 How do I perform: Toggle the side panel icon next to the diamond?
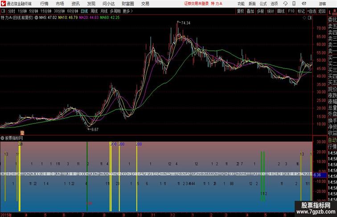point(310,18)
